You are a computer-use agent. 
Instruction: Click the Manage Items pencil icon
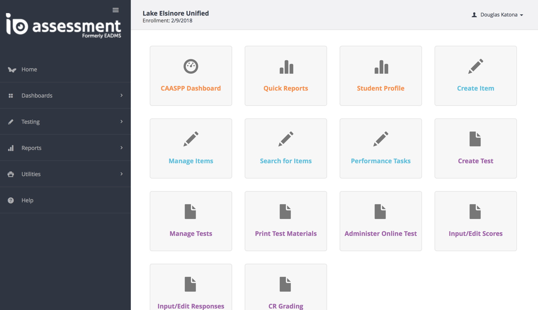pyautogui.click(x=191, y=139)
